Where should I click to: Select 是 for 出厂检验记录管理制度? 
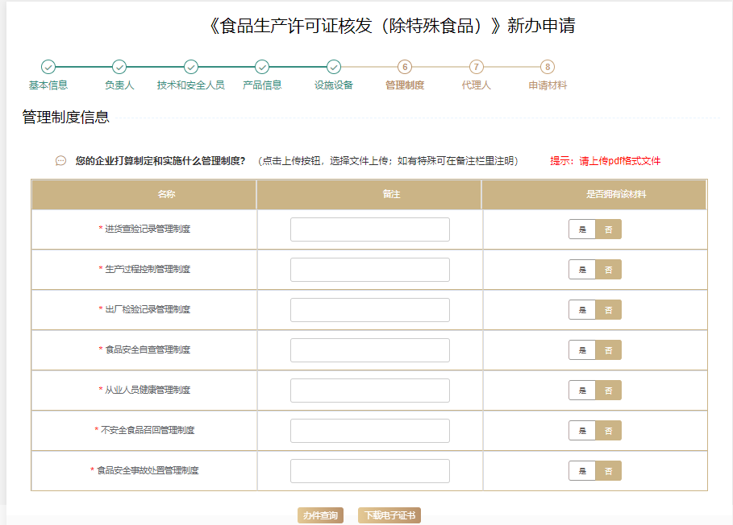(582, 310)
